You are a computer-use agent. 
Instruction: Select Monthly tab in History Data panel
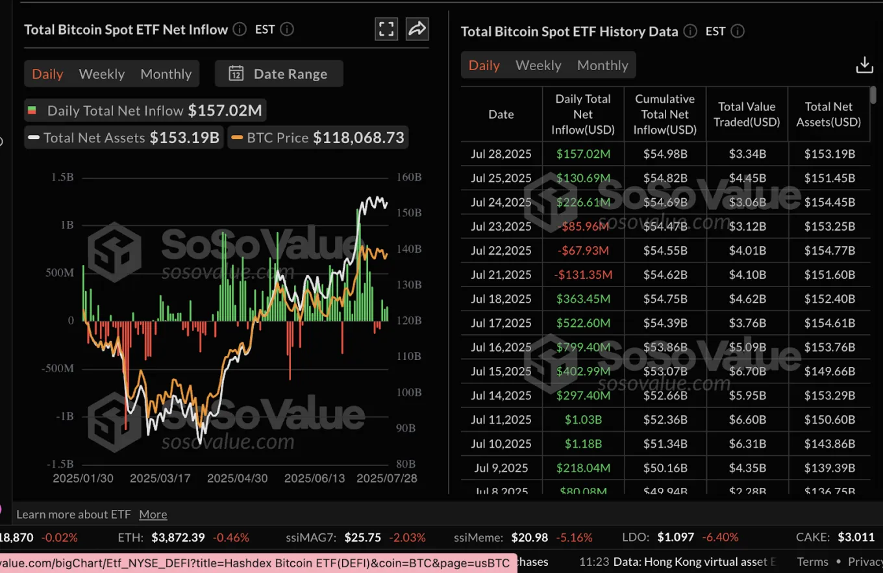602,65
